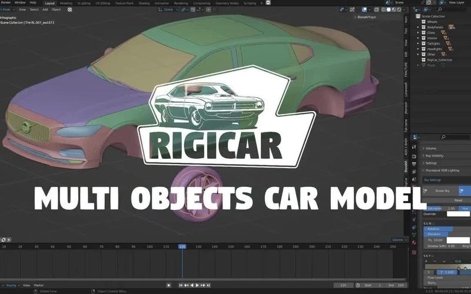The width and height of the screenshot is (471, 294).
Task: Expand the Glass collection
Action: coord(418,33)
